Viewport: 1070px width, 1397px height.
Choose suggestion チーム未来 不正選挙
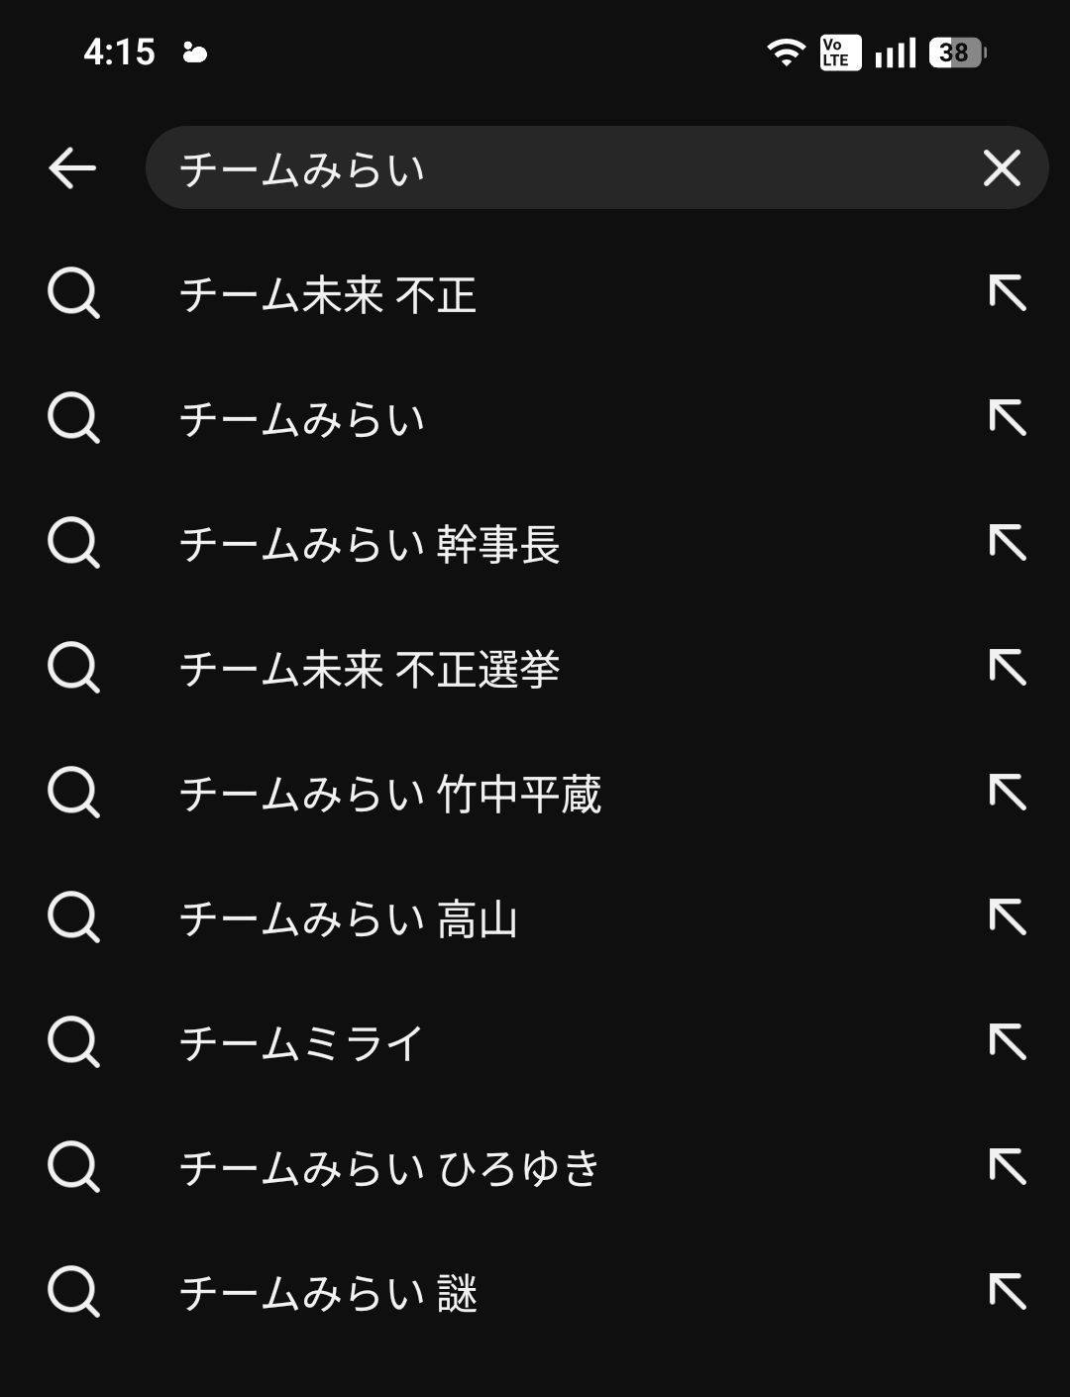point(370,669)
